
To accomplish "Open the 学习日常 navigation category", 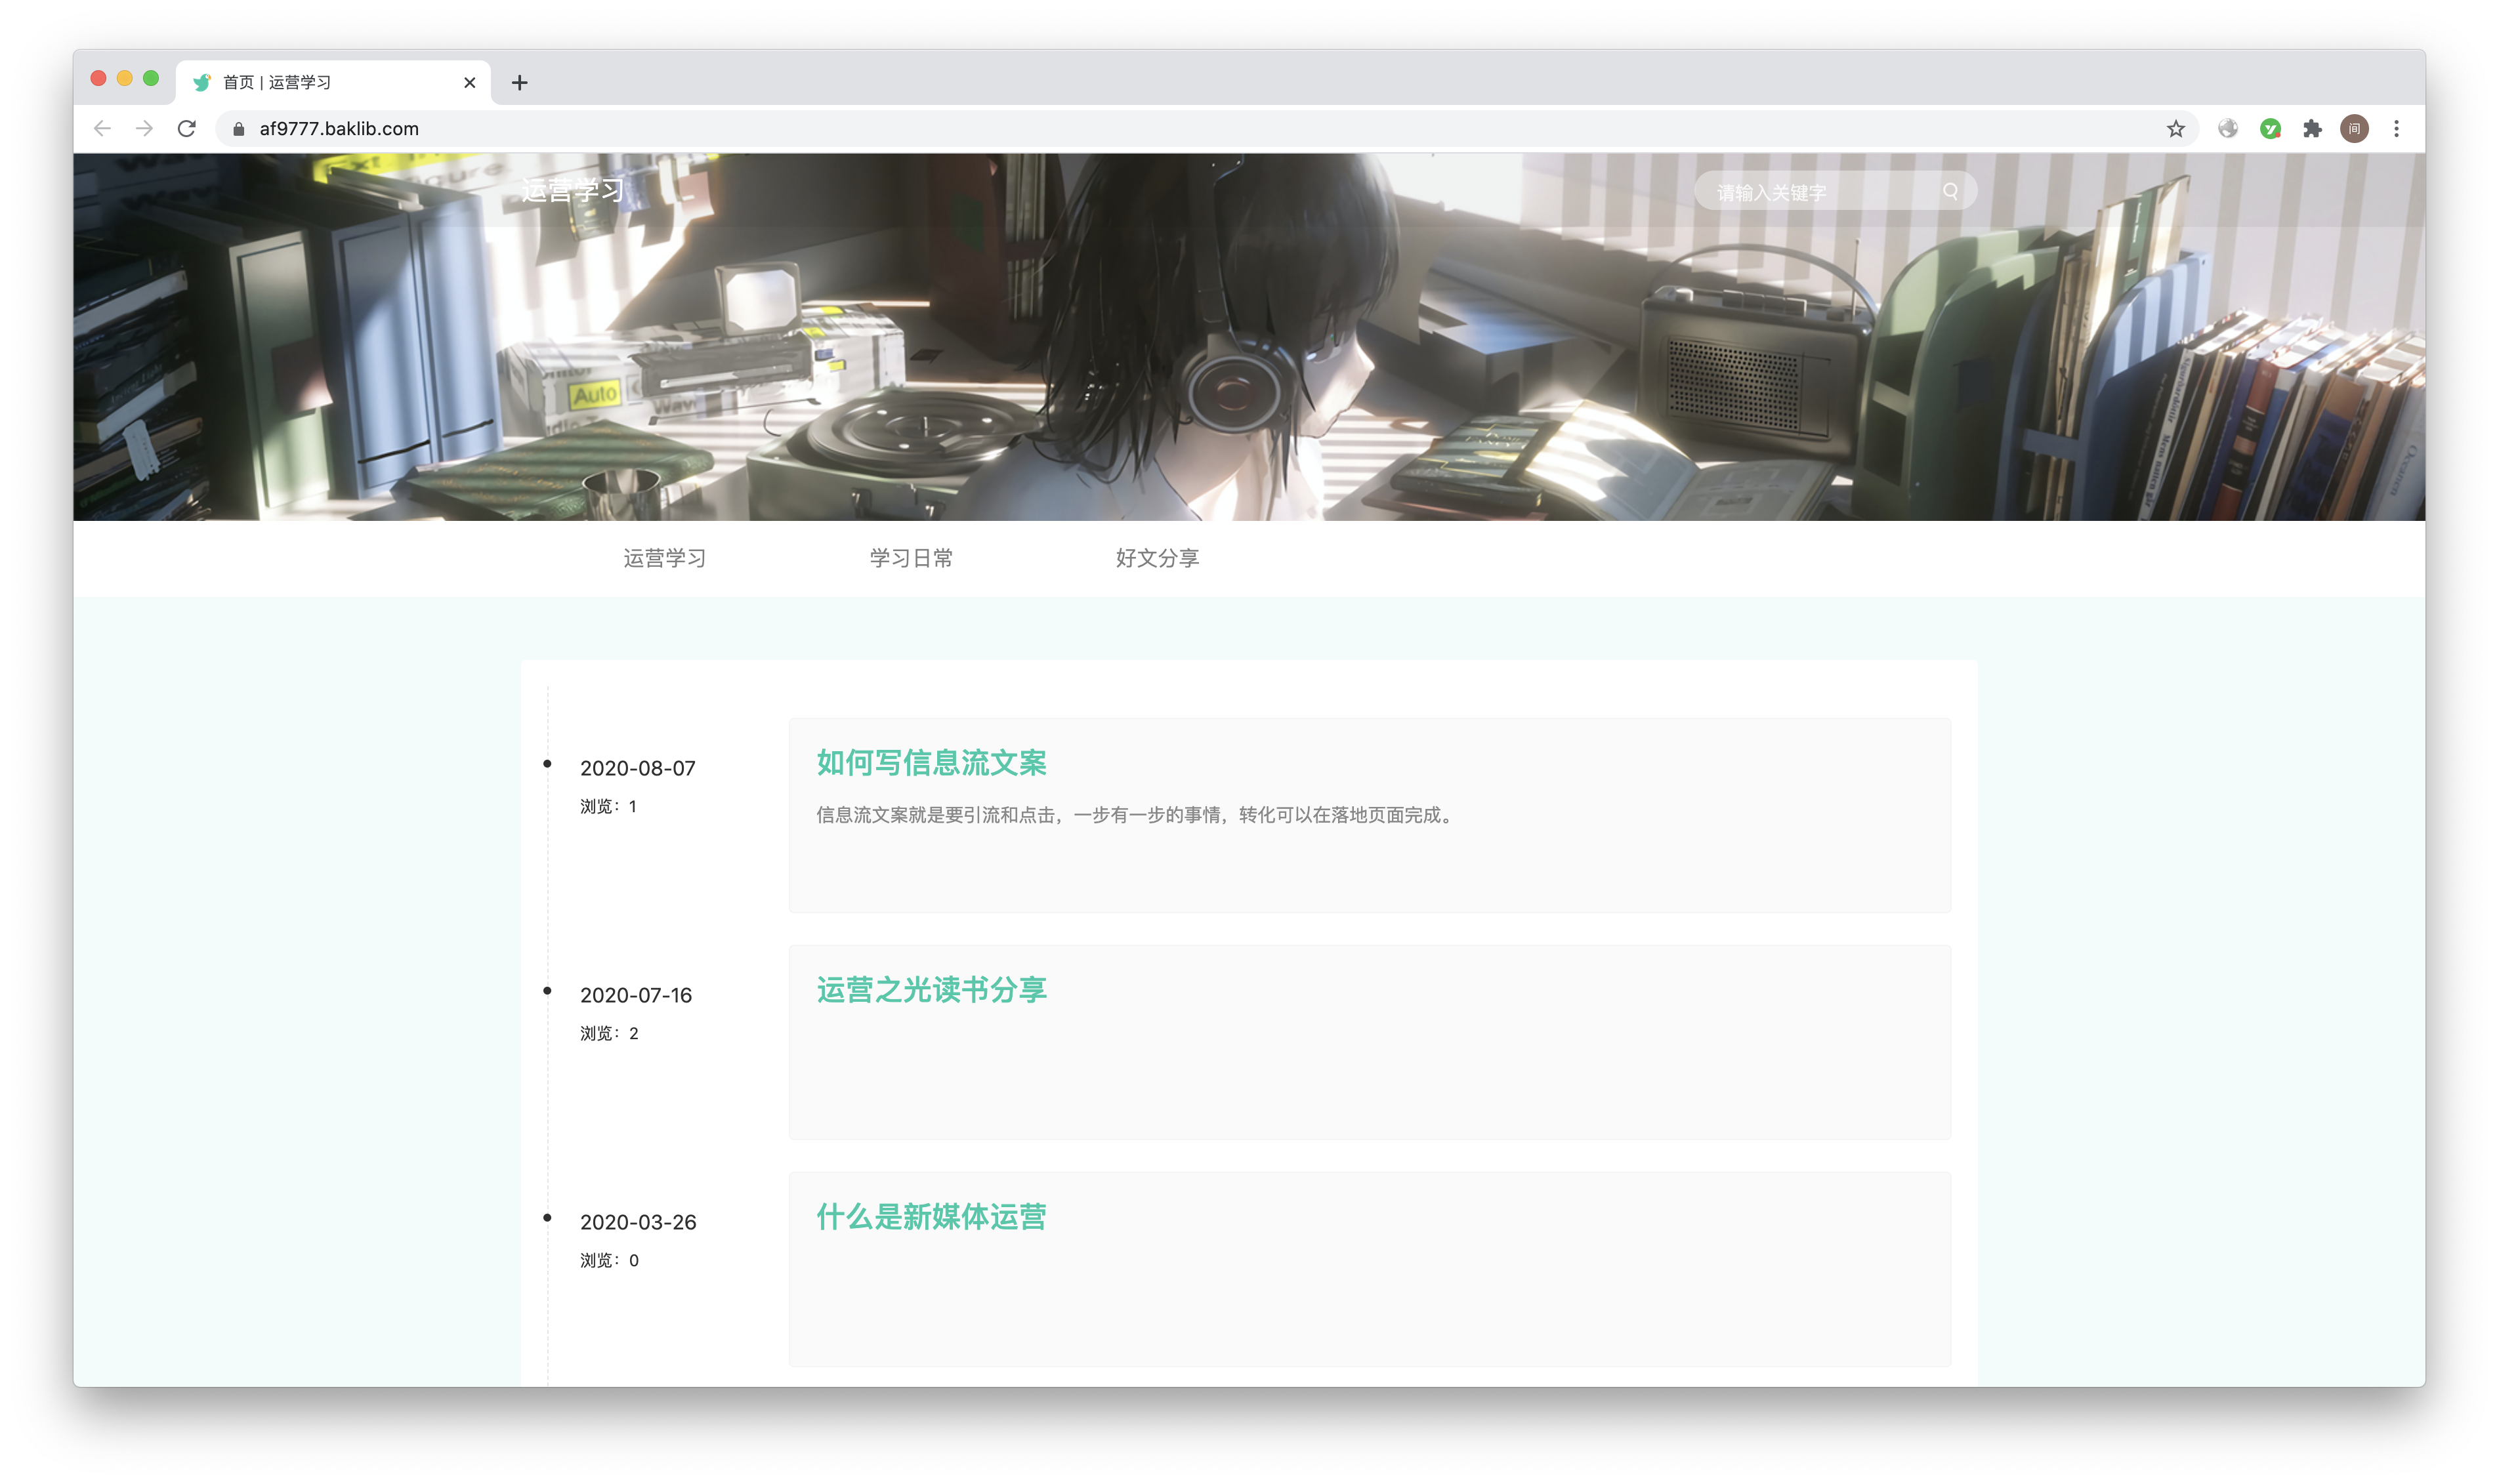I will (911, 558).
